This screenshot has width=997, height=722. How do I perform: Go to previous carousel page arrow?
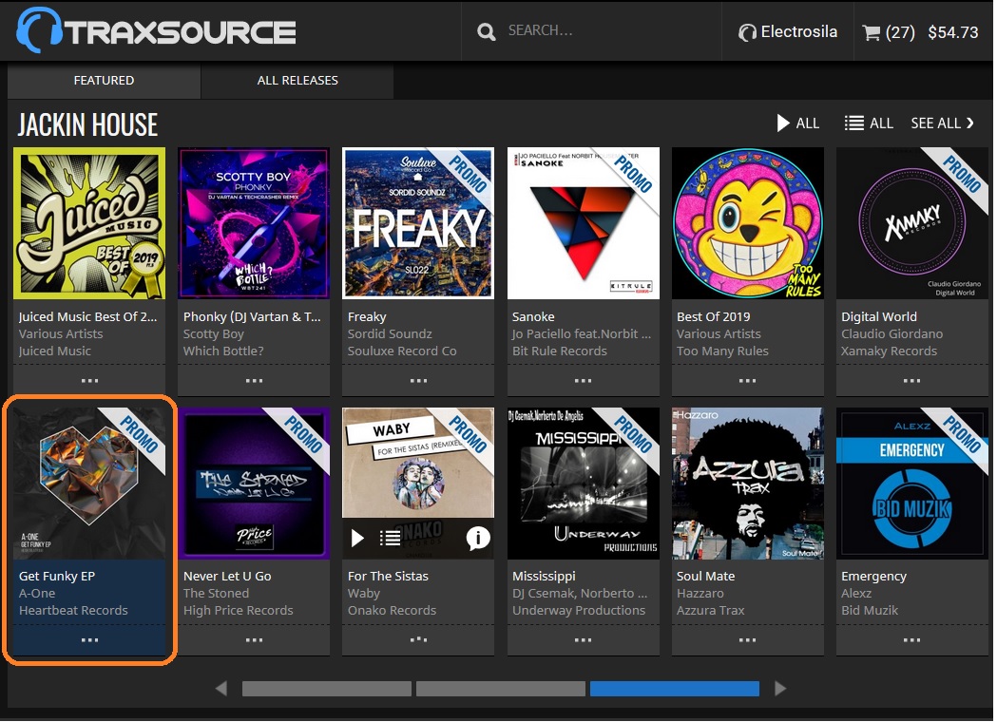click(220, 689)
